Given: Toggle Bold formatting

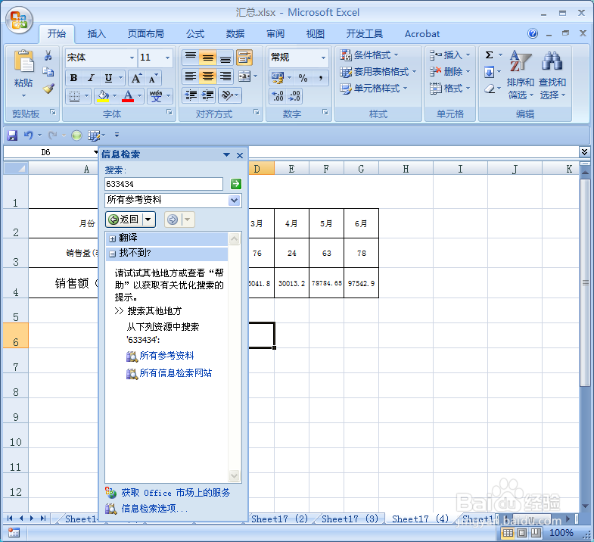Looking at the screenshot, I should click(x=73, y=78).
